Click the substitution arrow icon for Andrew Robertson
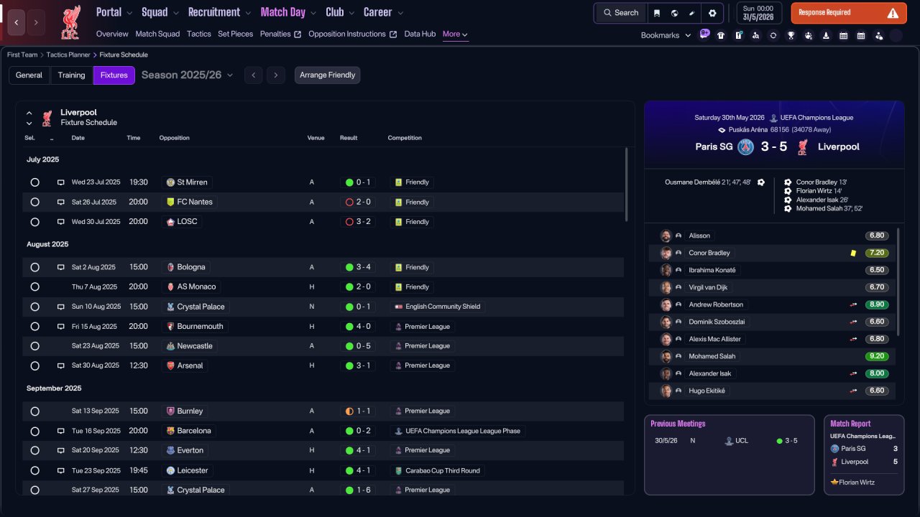920x517 pixels. pos(854,304)
